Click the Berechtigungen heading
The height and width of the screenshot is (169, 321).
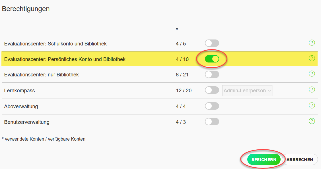click(x=26, y=9)
